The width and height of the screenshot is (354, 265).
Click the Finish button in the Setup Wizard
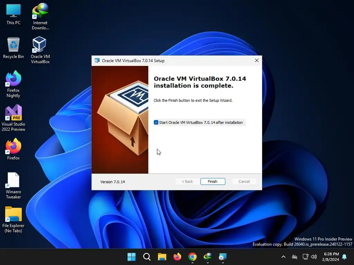(x=213, y=181)
